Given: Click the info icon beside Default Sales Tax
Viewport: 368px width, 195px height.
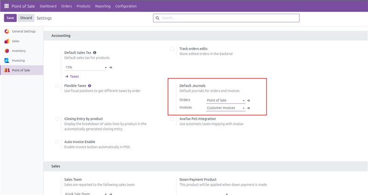Looking at the screenshot, I should tap(95, 53).
